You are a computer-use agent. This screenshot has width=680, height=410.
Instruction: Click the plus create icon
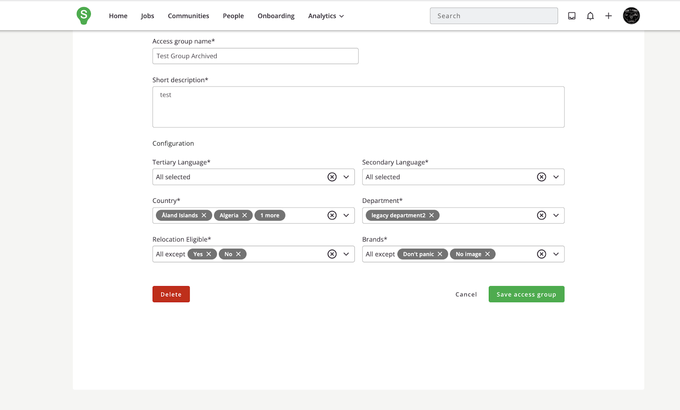(x=608, y=16)
